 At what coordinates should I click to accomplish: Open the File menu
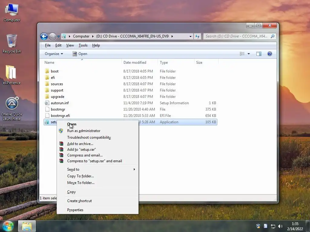(x=48, y=45)
